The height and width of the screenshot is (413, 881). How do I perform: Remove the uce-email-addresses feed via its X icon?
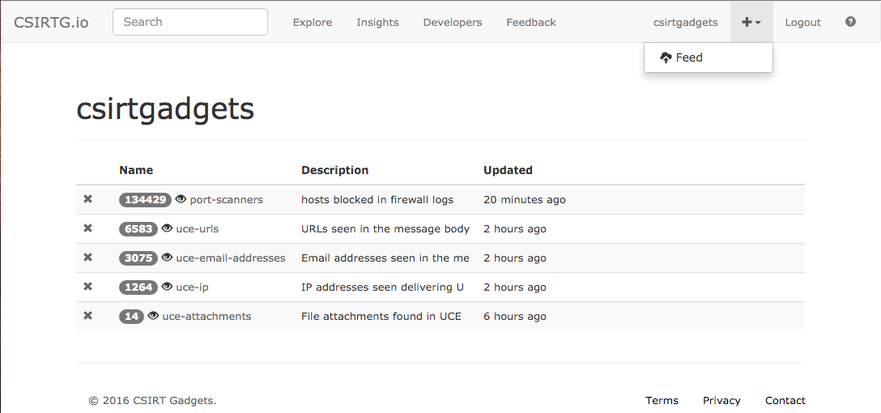87,258
